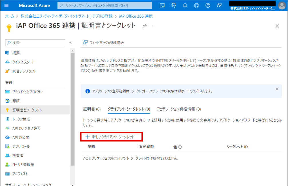The height and width of the screenshot is (186, 288).
Task: Dismiss the blue information banner
Action: click(277, 89)
